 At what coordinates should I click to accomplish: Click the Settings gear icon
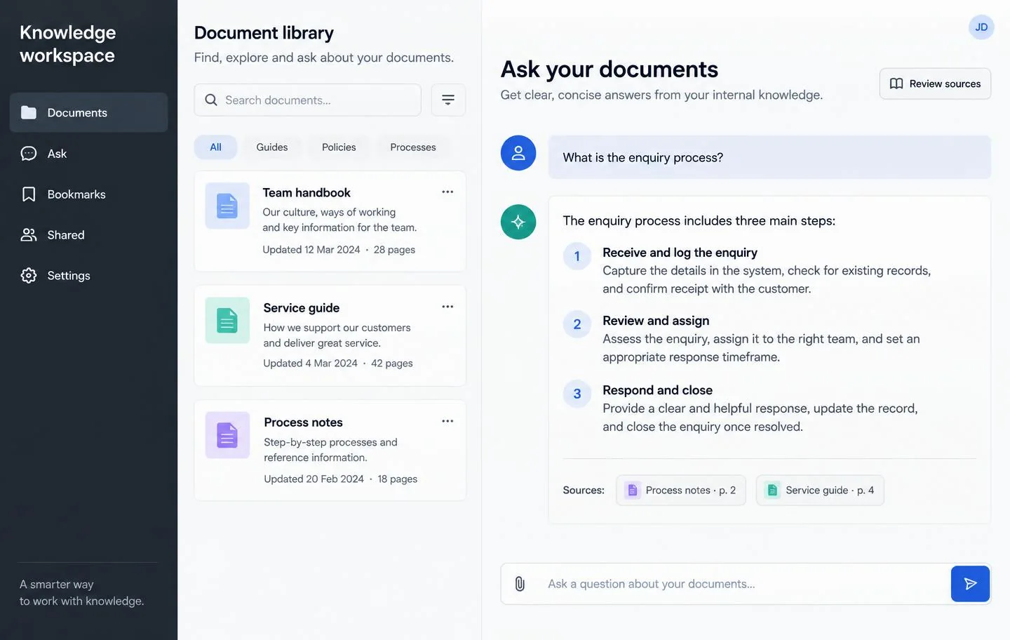(29, 276)
